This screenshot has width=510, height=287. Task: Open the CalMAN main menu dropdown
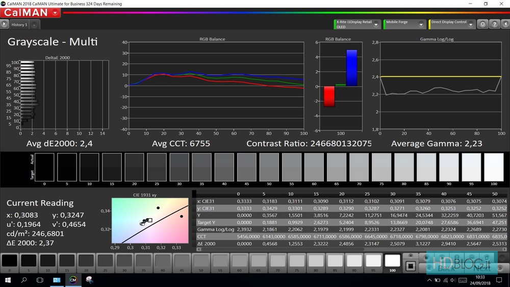[x=55, y=13]
